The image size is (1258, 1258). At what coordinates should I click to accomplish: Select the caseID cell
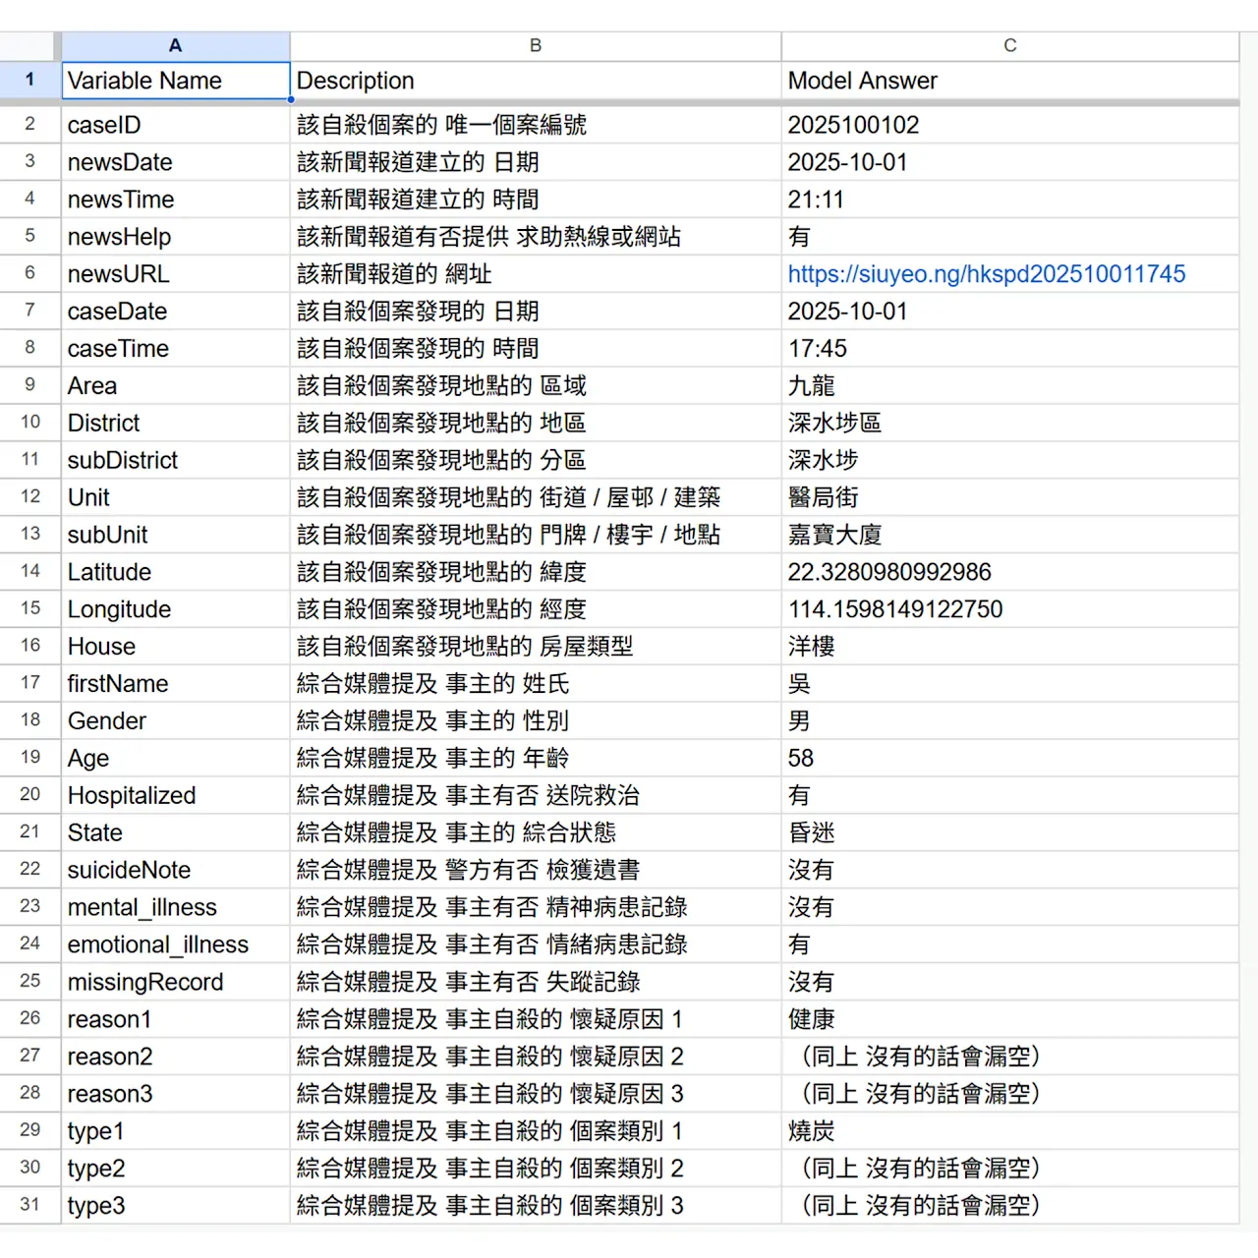tap(175, 125)
